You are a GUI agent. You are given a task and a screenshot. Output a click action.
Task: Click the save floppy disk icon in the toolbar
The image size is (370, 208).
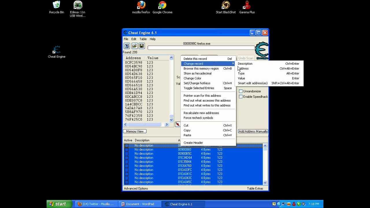[141, 46]
